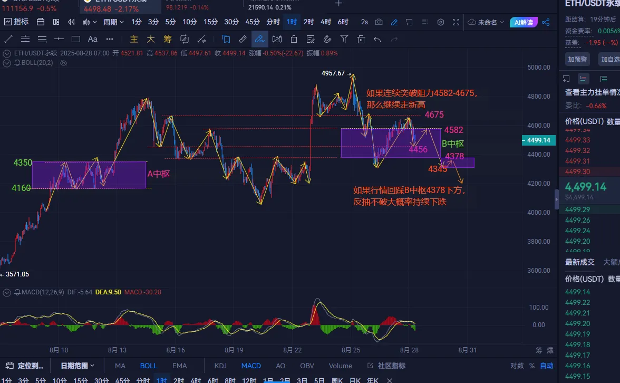Toggle the 大 indicator button
The height and width of the screenshot is (383, 620).
pyautogui.click(x=151, y=39)
